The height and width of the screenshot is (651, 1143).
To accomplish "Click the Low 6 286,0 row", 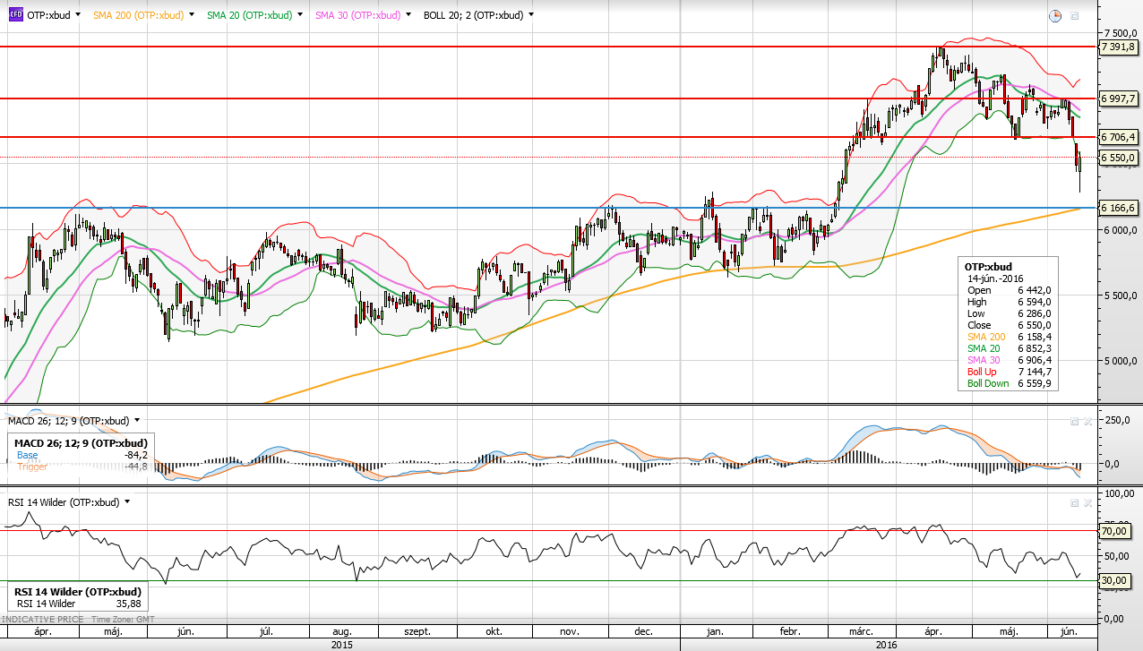I will click(1009, 313).
